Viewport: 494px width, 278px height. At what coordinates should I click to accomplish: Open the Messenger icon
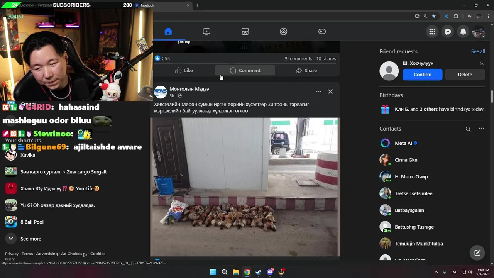click(x=448, y=32)
